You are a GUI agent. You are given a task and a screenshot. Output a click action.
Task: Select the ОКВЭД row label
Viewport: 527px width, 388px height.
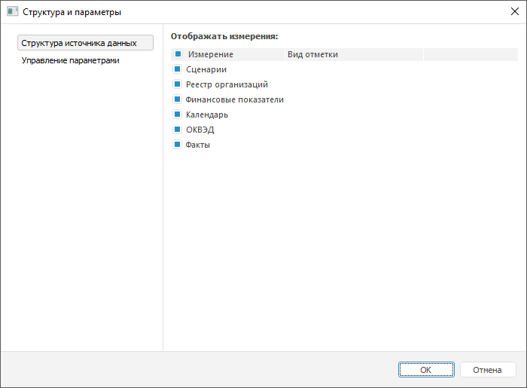(x=200, y=130)
